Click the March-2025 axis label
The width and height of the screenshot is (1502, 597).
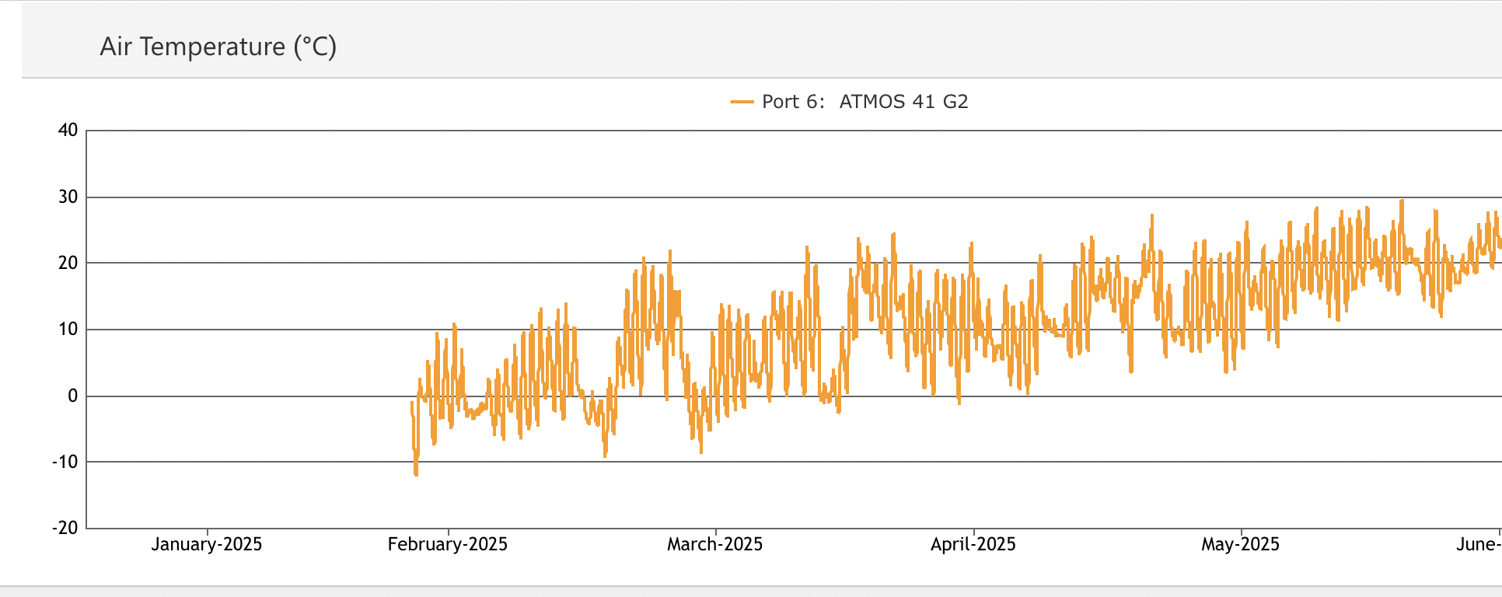(715, 544)
